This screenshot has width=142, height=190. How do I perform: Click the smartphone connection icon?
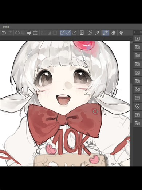point(82,33)
